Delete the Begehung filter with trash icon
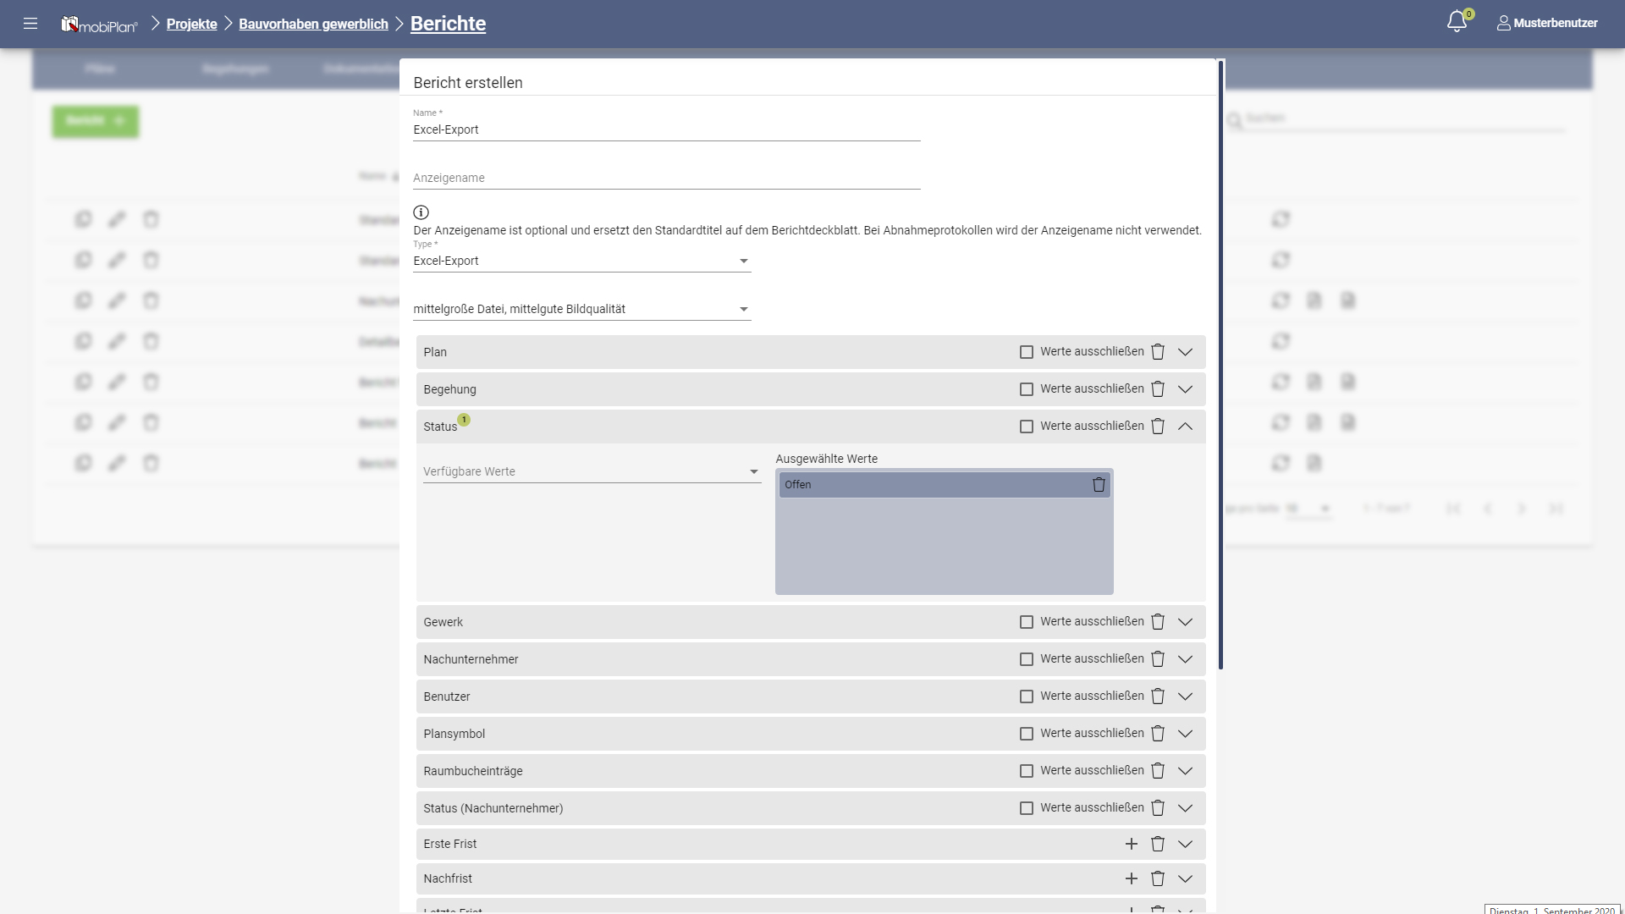 (1158, 389)
